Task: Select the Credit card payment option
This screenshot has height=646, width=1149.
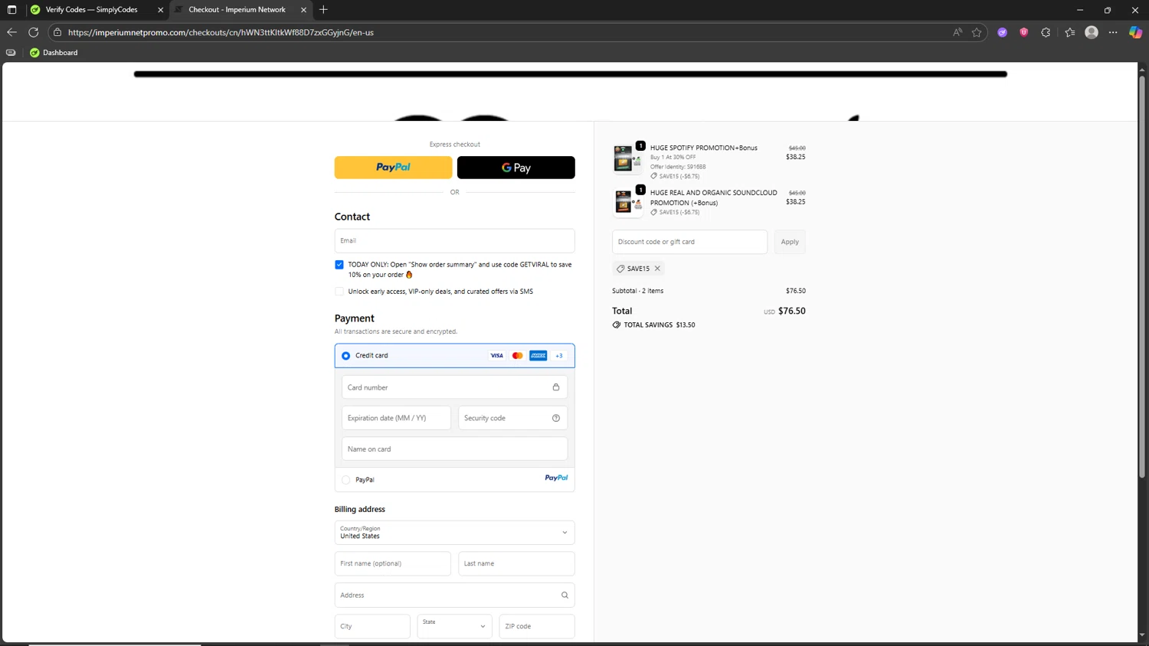Action: click(346, 356)
